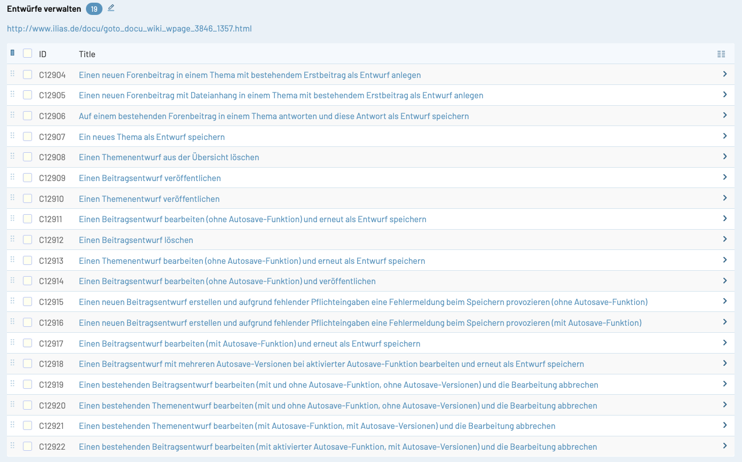Viewport: 742px width, 462px height.
Task: Check the checkbox for case C12906
Action: click(27, 116)
